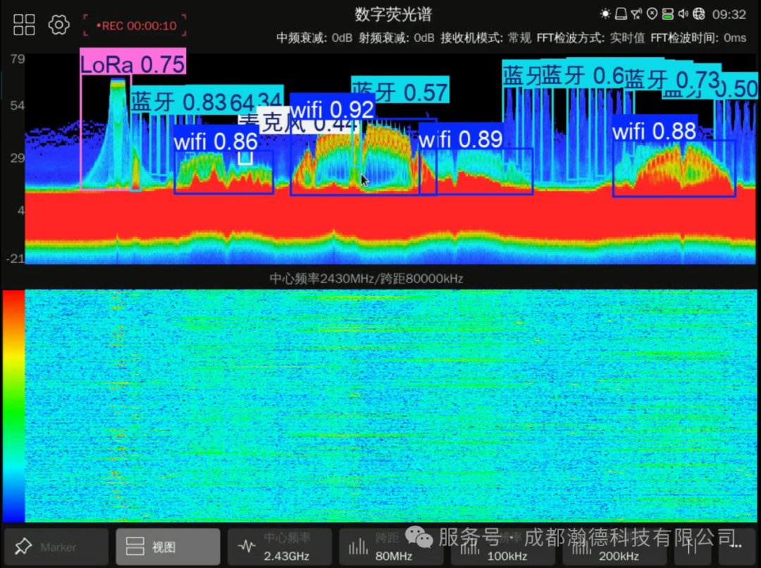This screenshot has height=568, width=761.
Task: Open the 中心频率 2.43GHz setting
Action: 279,547
